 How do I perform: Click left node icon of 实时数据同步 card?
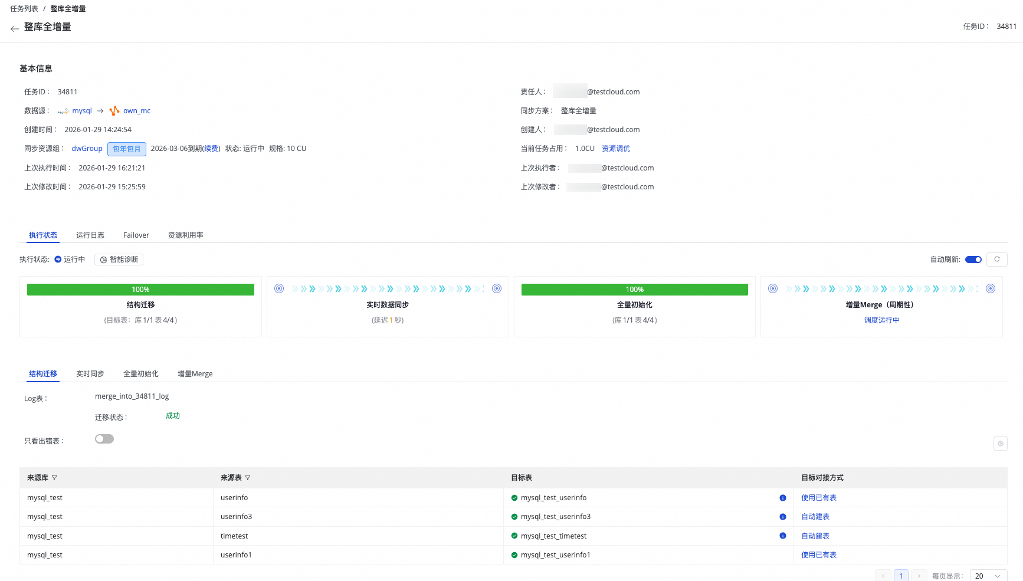click(279, 288)
